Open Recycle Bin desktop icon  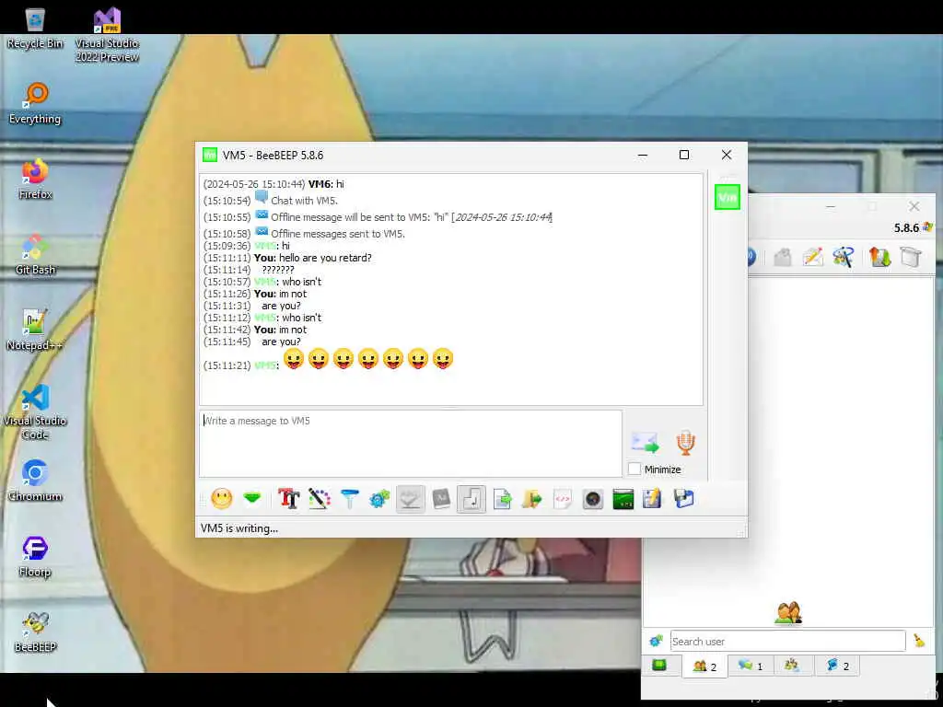(x=35, y=29)
